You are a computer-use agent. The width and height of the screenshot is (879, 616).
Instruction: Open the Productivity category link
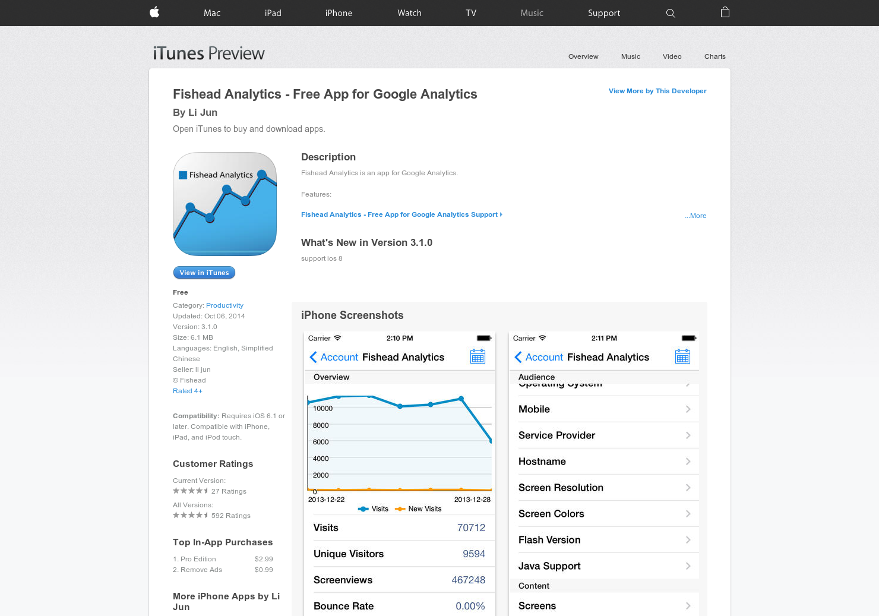tap(225, 305)
